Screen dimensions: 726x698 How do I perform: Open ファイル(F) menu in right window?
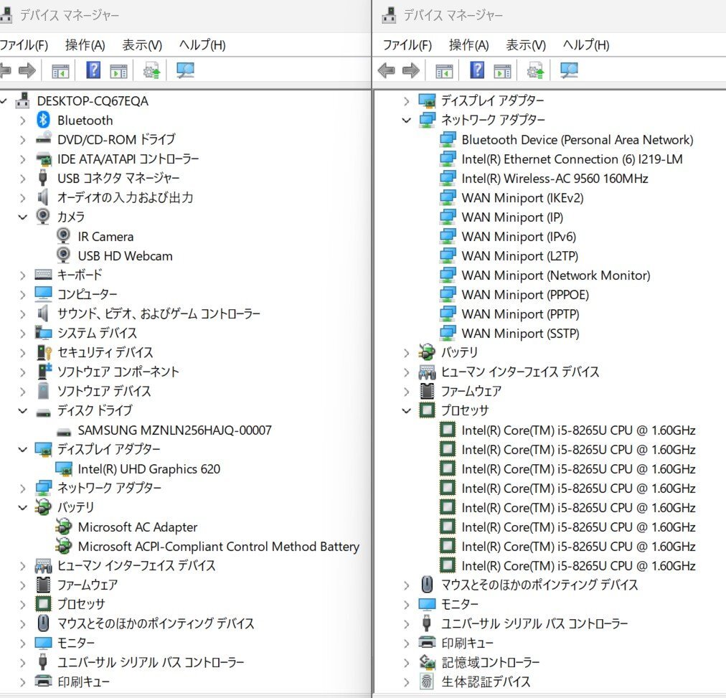(x=407, y=45)
